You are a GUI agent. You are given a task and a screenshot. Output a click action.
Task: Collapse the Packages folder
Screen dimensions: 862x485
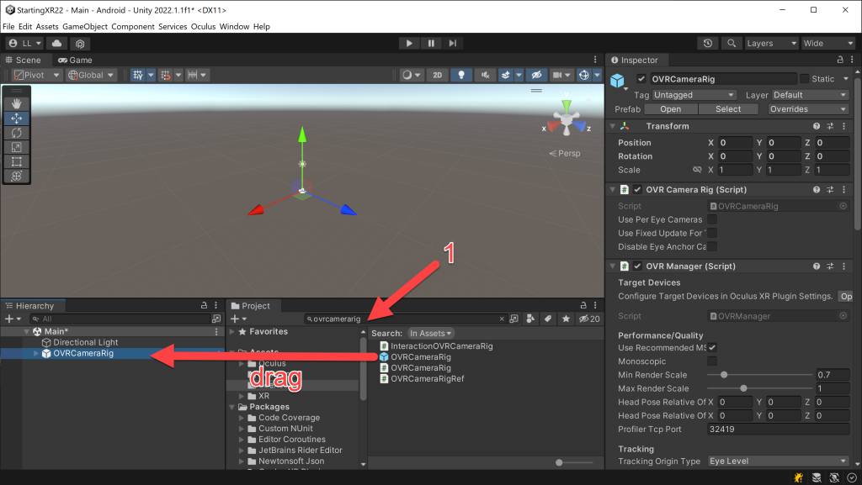232,407
